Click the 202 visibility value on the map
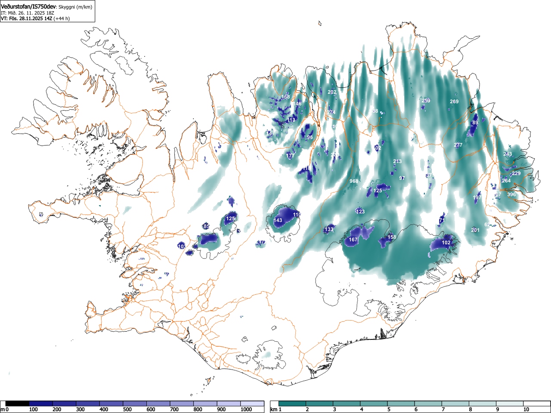Image resolution: width=551 pixels, height=413 pixels. 332,92
